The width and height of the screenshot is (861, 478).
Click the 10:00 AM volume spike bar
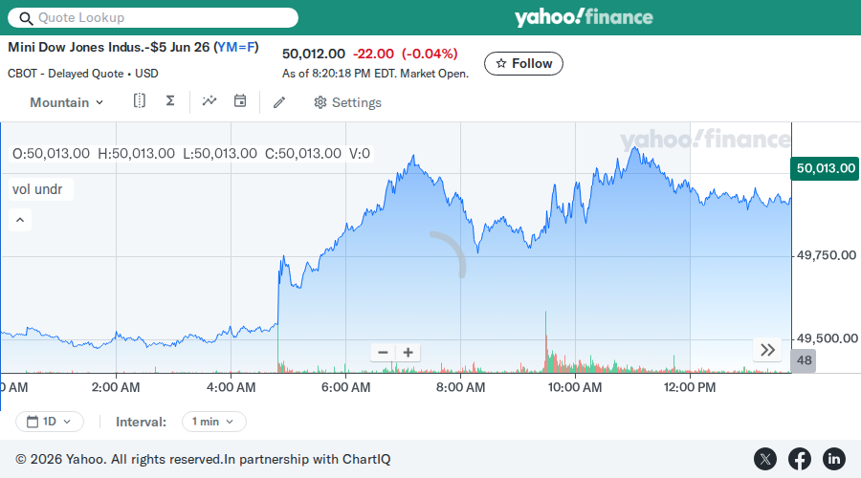tap(546, 341)
